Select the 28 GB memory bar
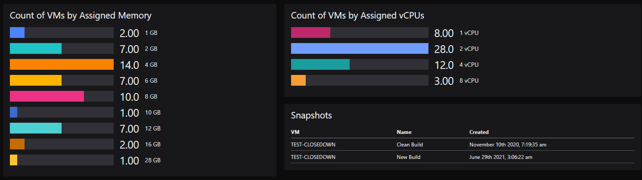Screen dimensions: 642x180 click(x=13, y=160)
